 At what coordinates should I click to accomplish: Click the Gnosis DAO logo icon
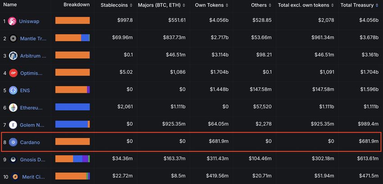click(x=13, y=159)
